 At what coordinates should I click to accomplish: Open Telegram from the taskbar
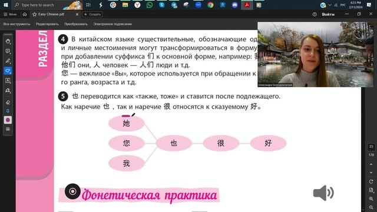coord(174,5)
